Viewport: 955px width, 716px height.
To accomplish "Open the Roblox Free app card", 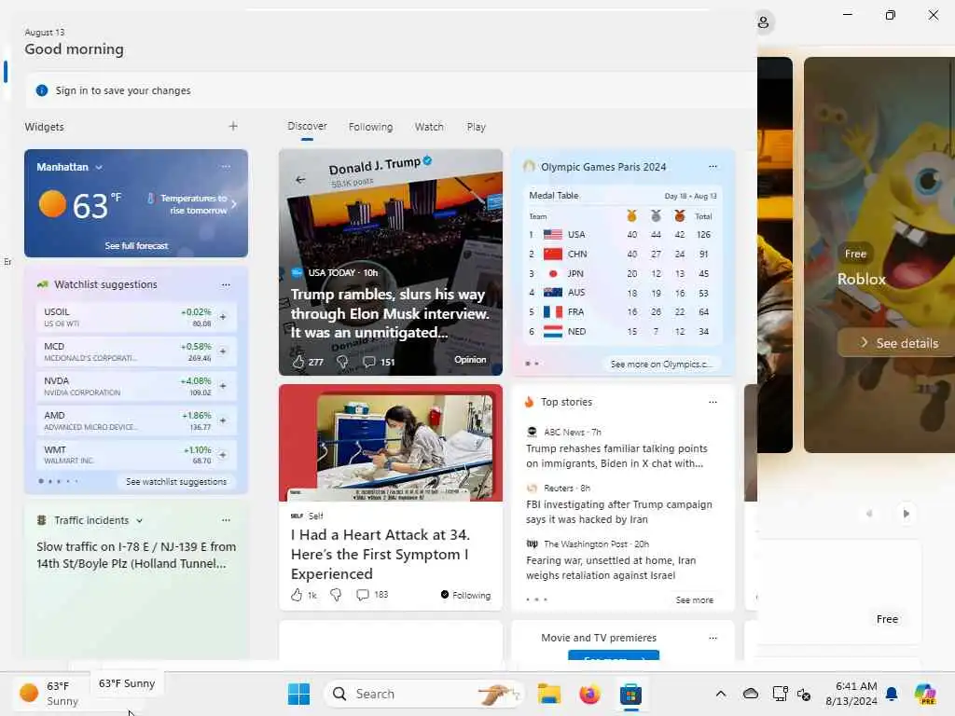I will (x=879, y=255).
